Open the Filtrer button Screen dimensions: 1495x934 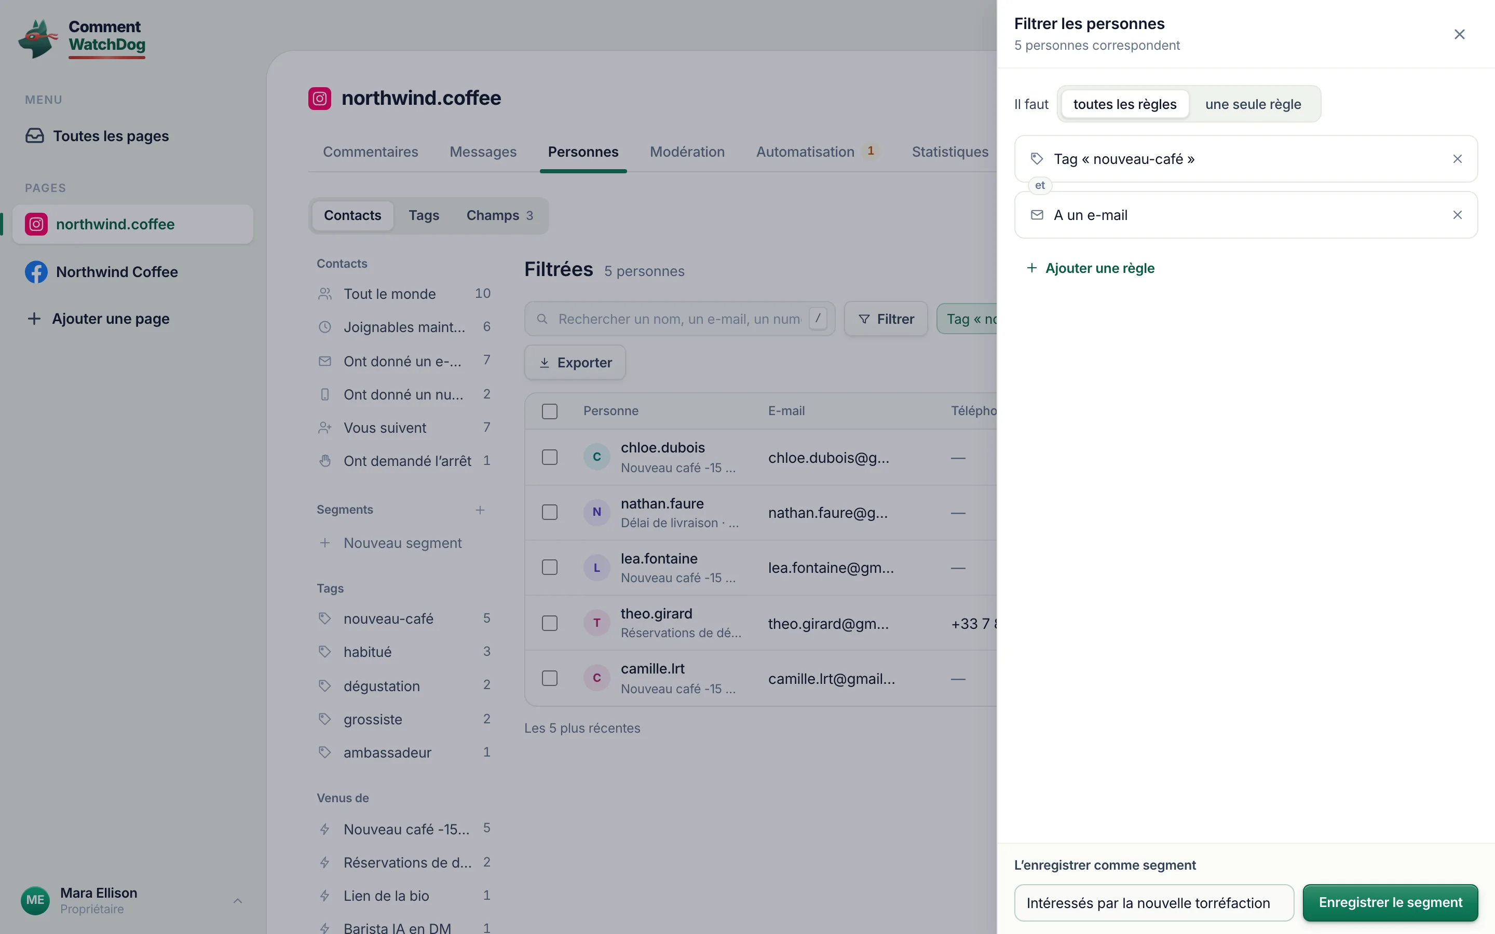tap(886, 319)
